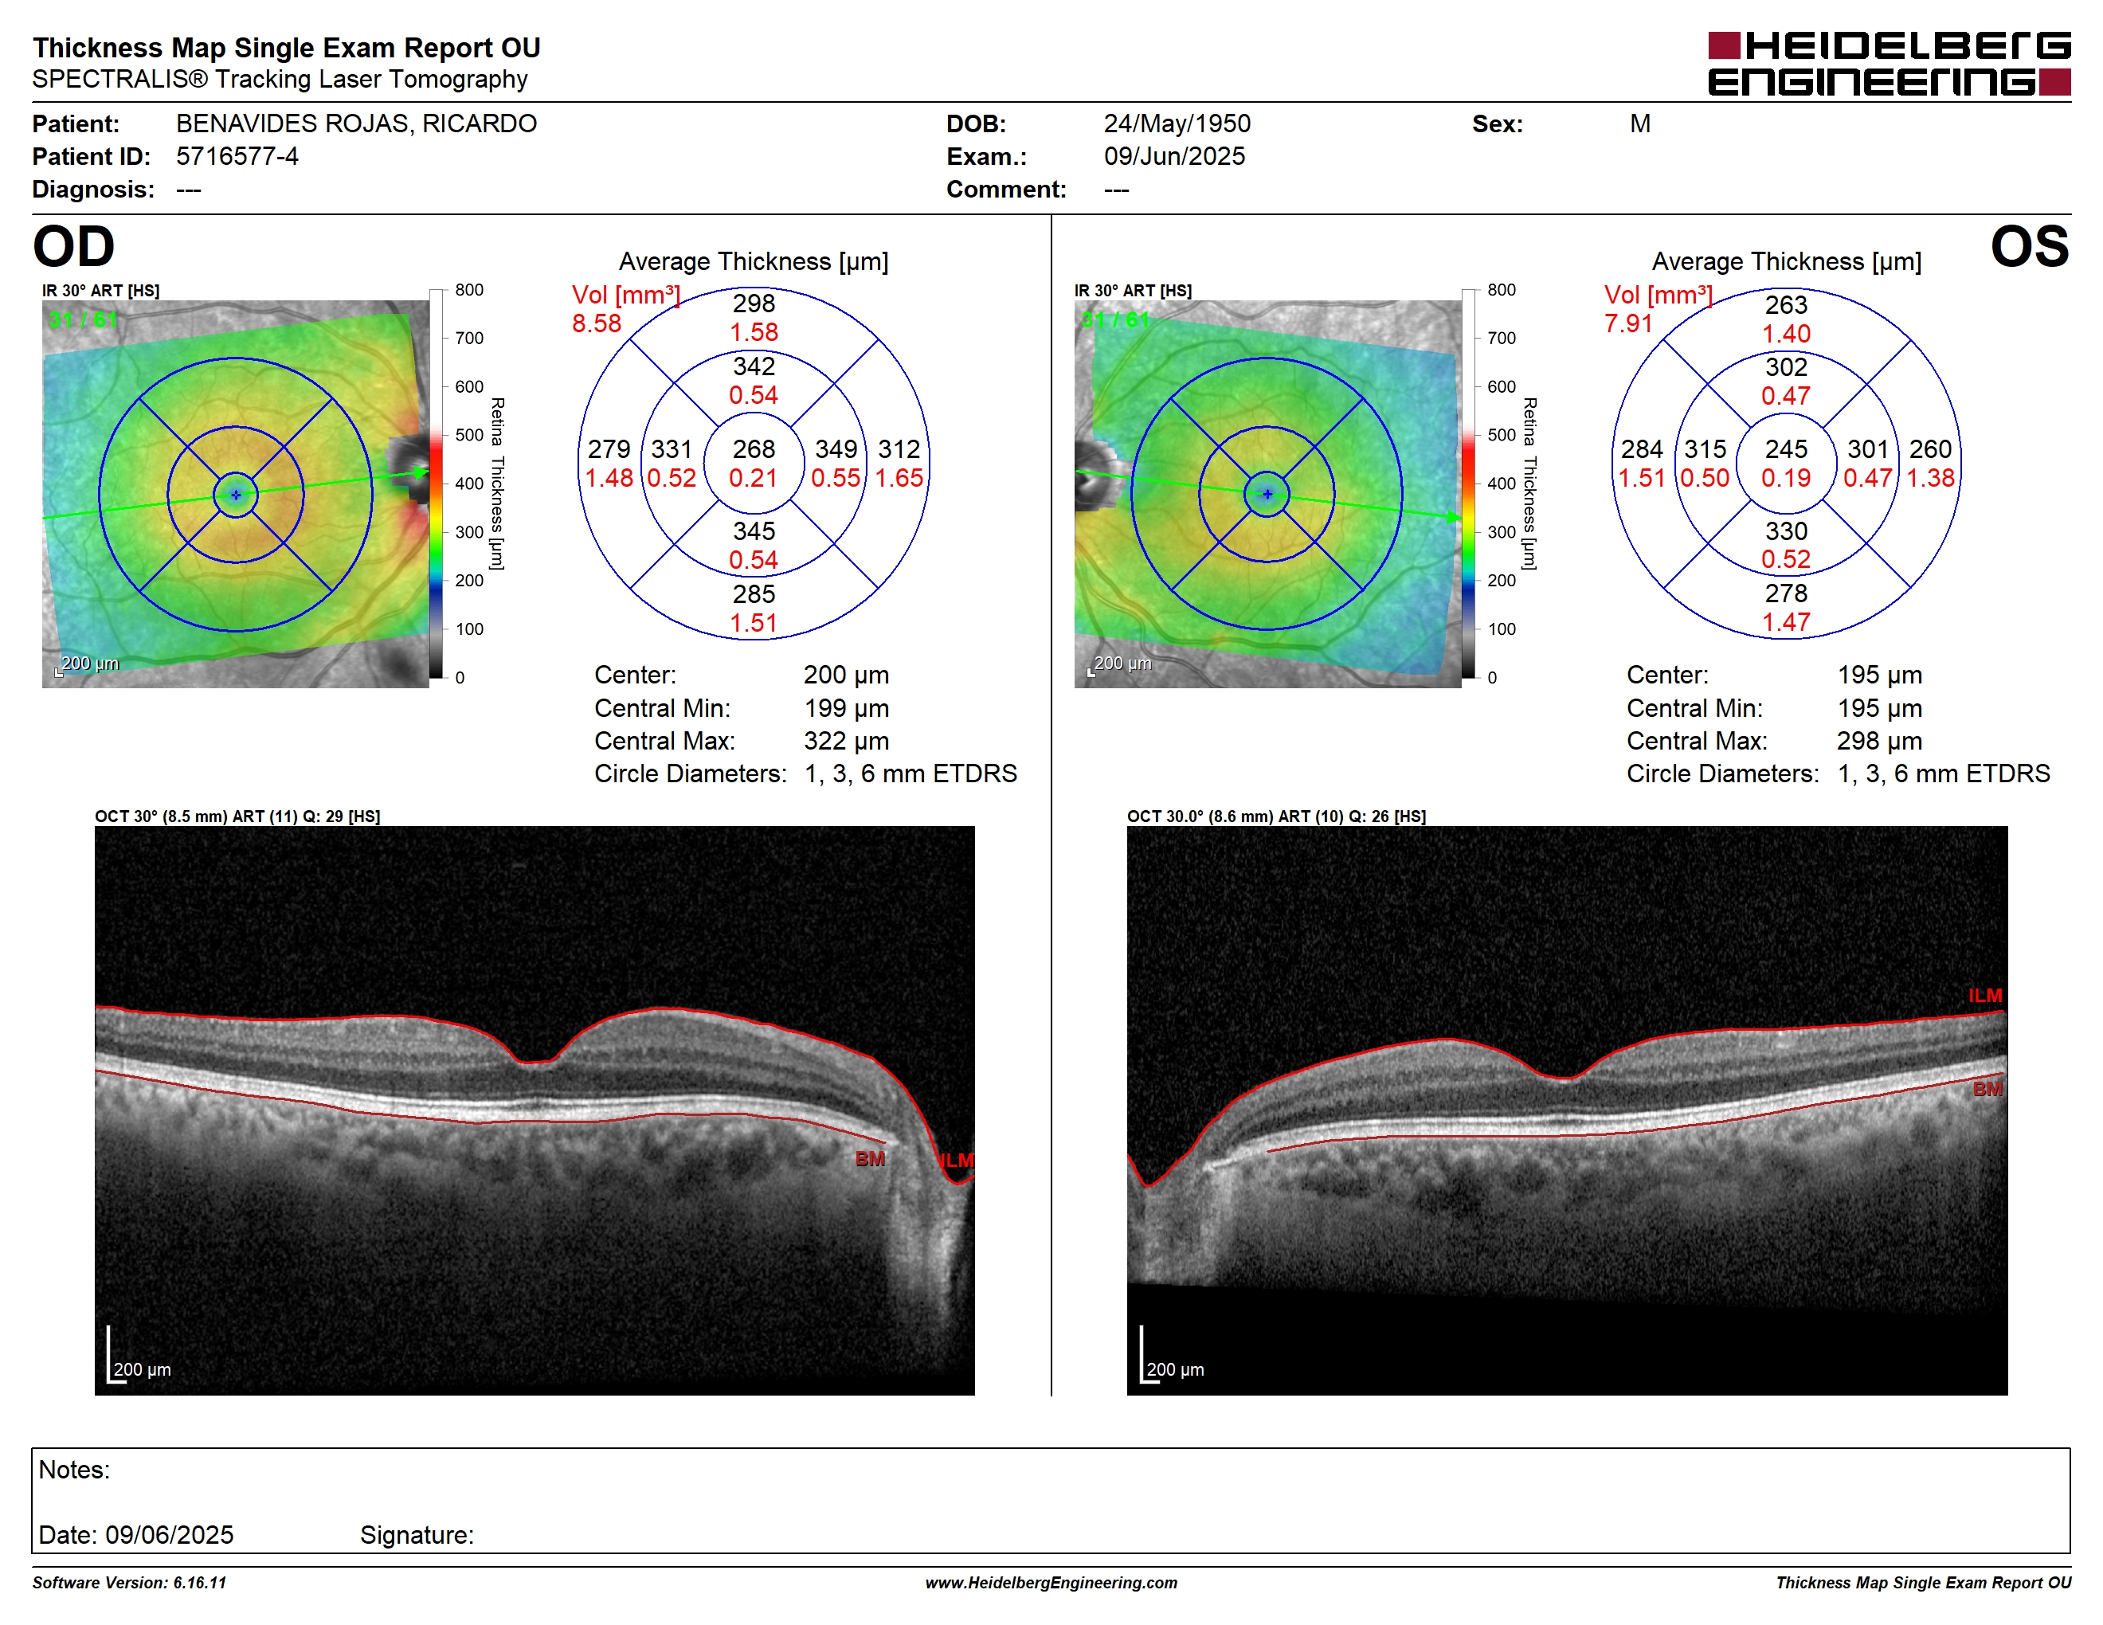Screen dimensions: 2103x1625
Task: Click the red BM label on OD scan
Action: point(870,1159)
